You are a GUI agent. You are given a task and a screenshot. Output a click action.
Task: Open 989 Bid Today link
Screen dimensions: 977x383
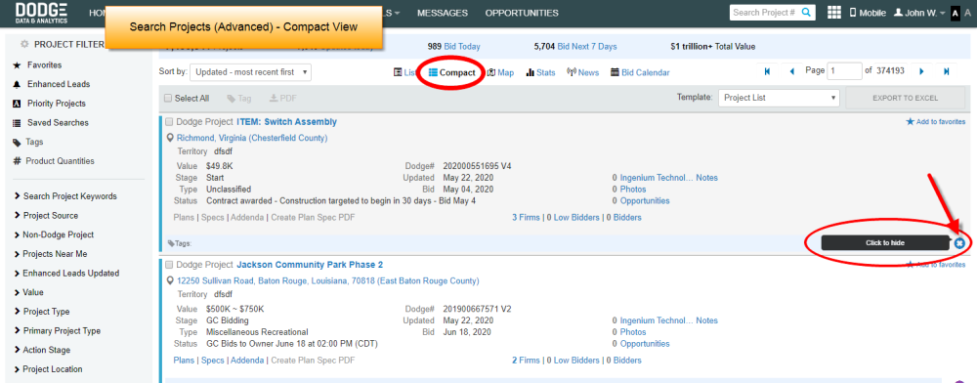click(453, 46)
